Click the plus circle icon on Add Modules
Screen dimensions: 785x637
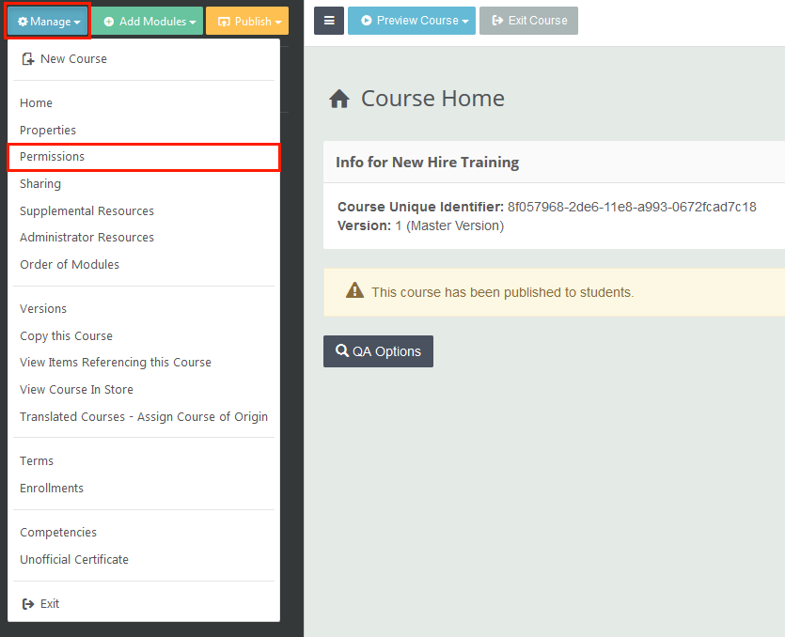click(x=109, y=22)
